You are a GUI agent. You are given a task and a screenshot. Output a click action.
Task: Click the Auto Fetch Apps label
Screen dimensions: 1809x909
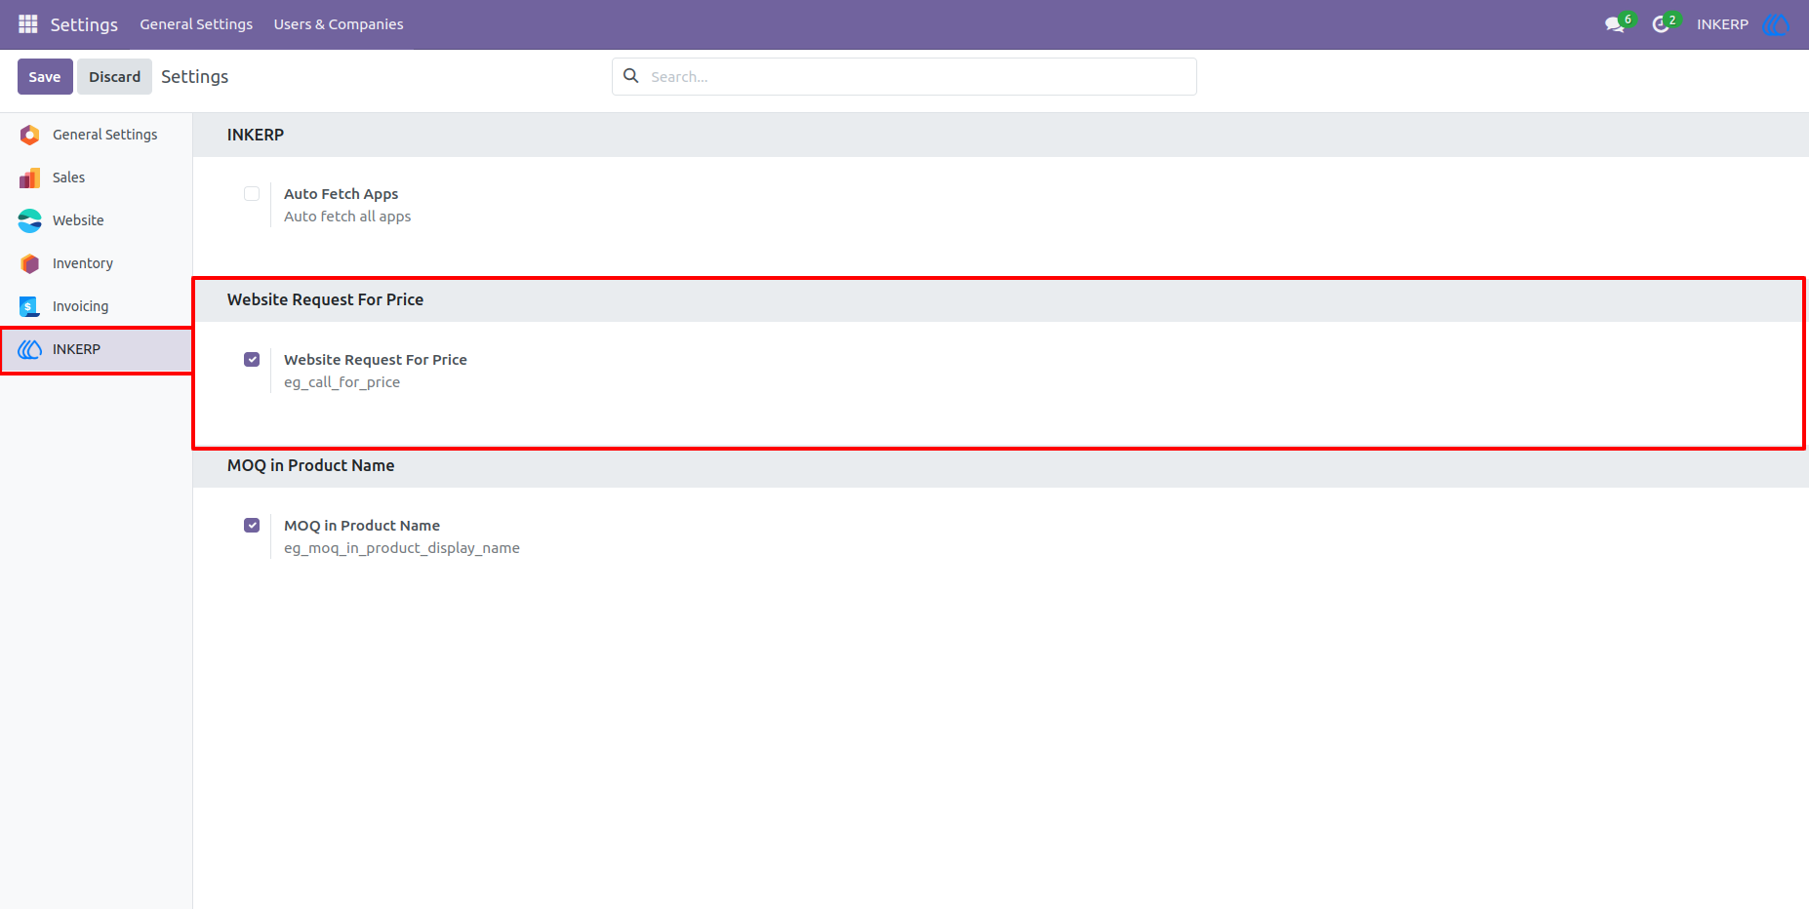[x=341, y=194]
